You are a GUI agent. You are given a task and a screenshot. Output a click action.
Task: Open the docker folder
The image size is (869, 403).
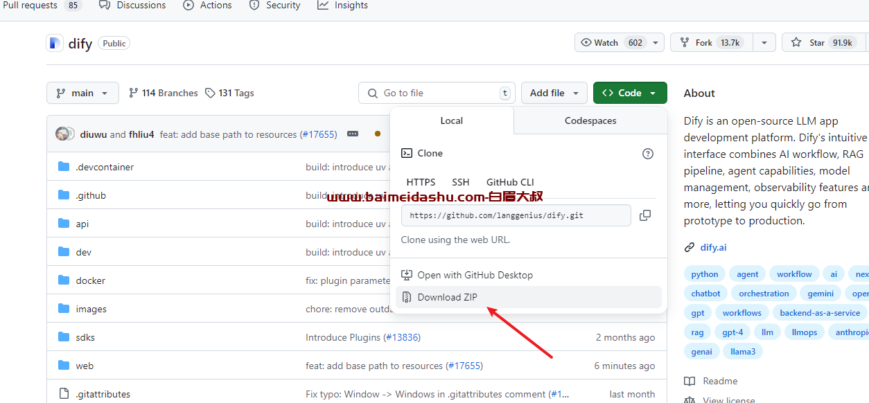click(91, 280)
